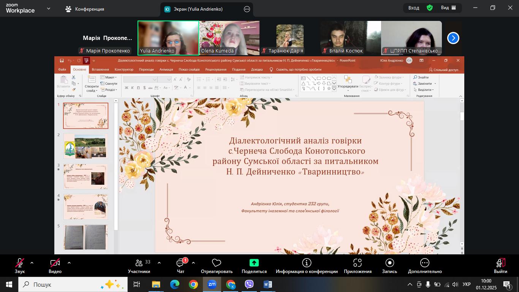Image resolution: width=519 pixels, height=292 pixels.
Task: Expand the Zoom Workplace dropdown chevron
Action: 49,8
